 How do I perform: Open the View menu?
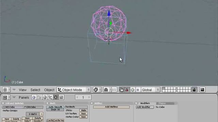tap(23, 90)
